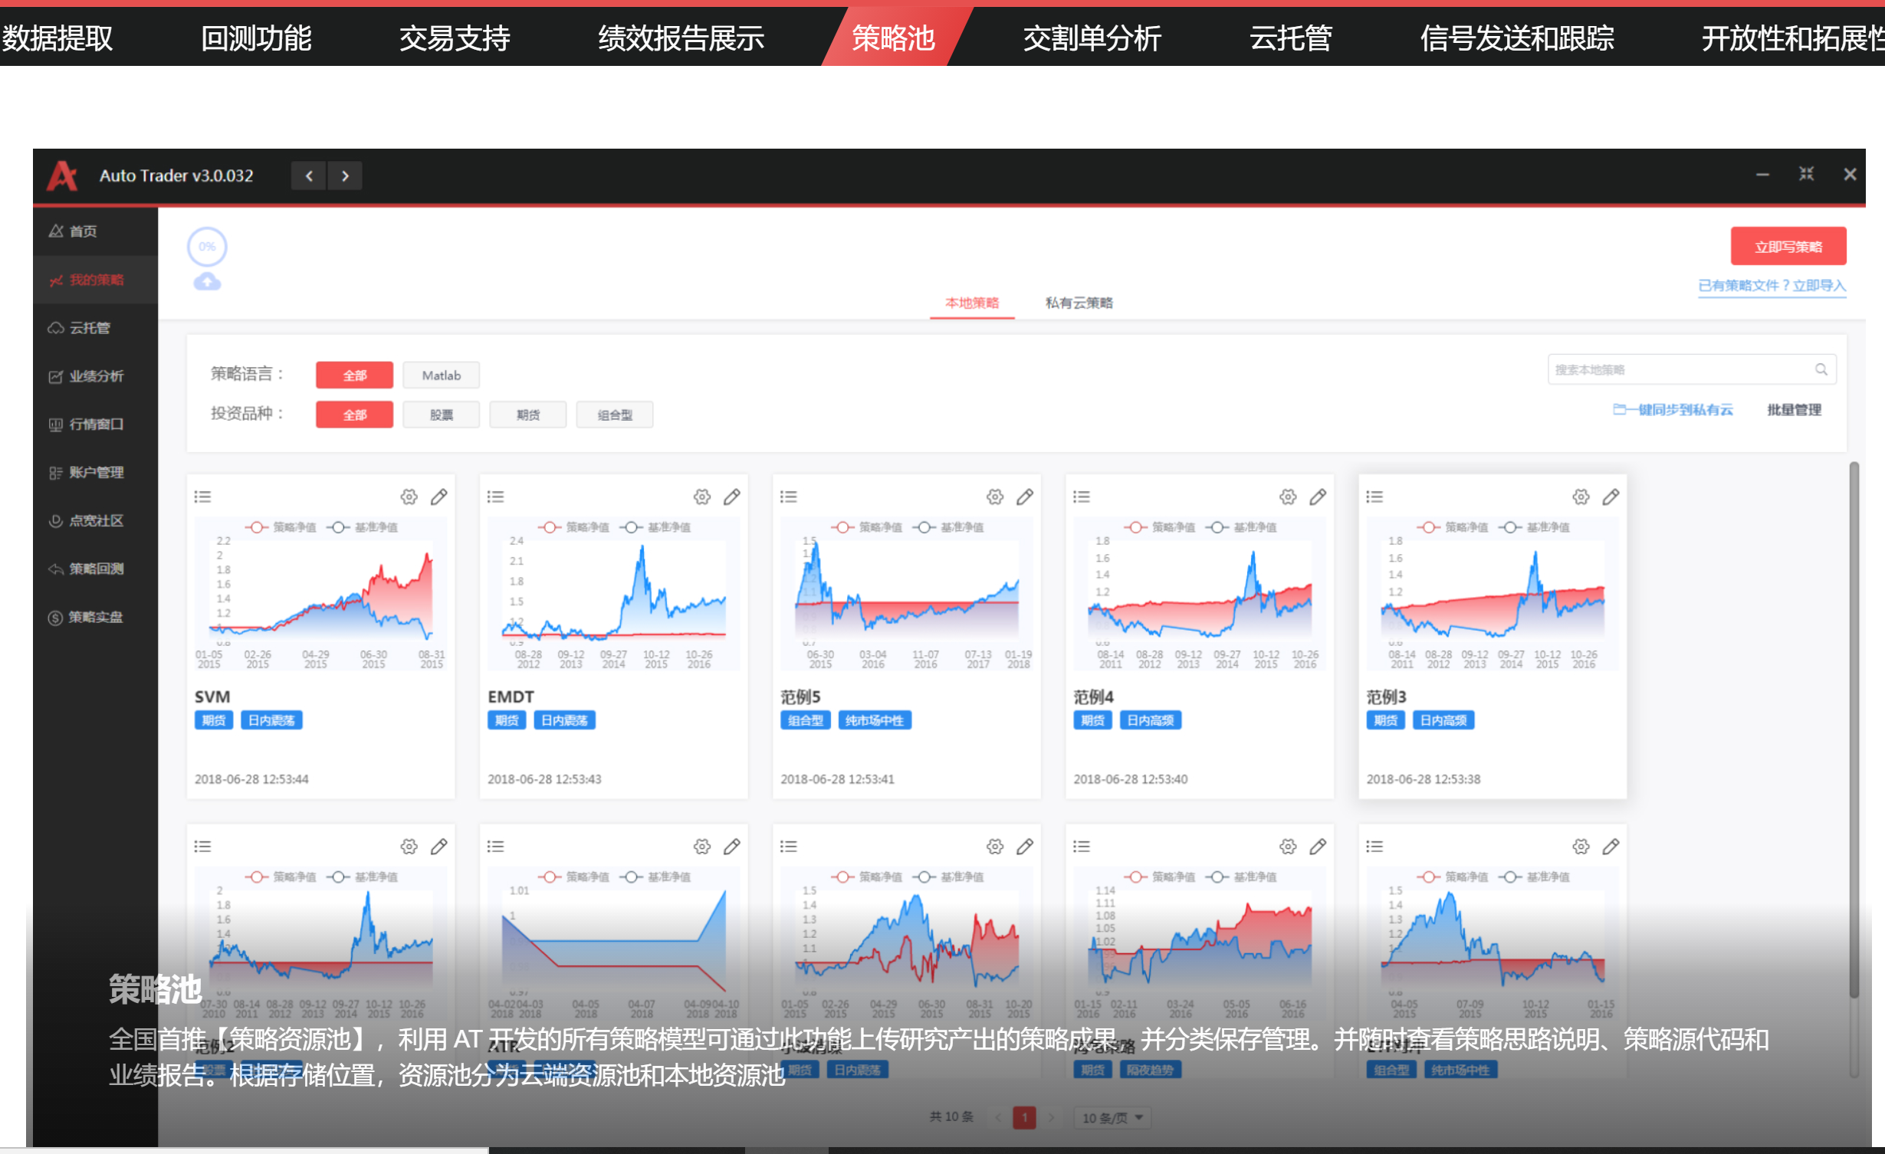1885x1154 pixels.
Task: Go to next page using the pagination chevron
Action: click(1052, 1118)
